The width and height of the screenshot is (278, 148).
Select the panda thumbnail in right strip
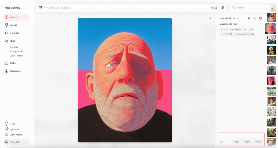[x=271, y=50]
